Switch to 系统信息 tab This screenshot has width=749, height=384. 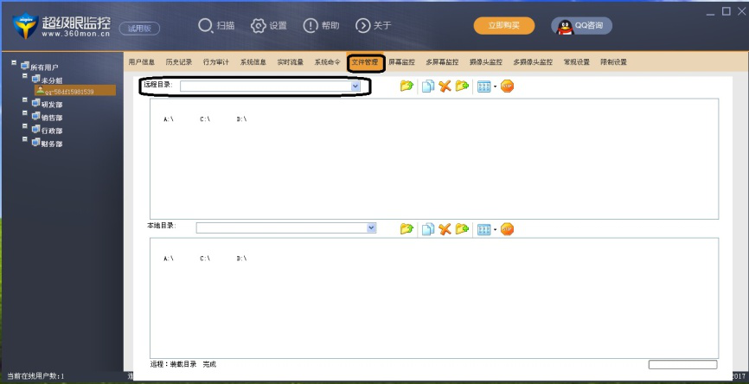click(x=253, y=62)
